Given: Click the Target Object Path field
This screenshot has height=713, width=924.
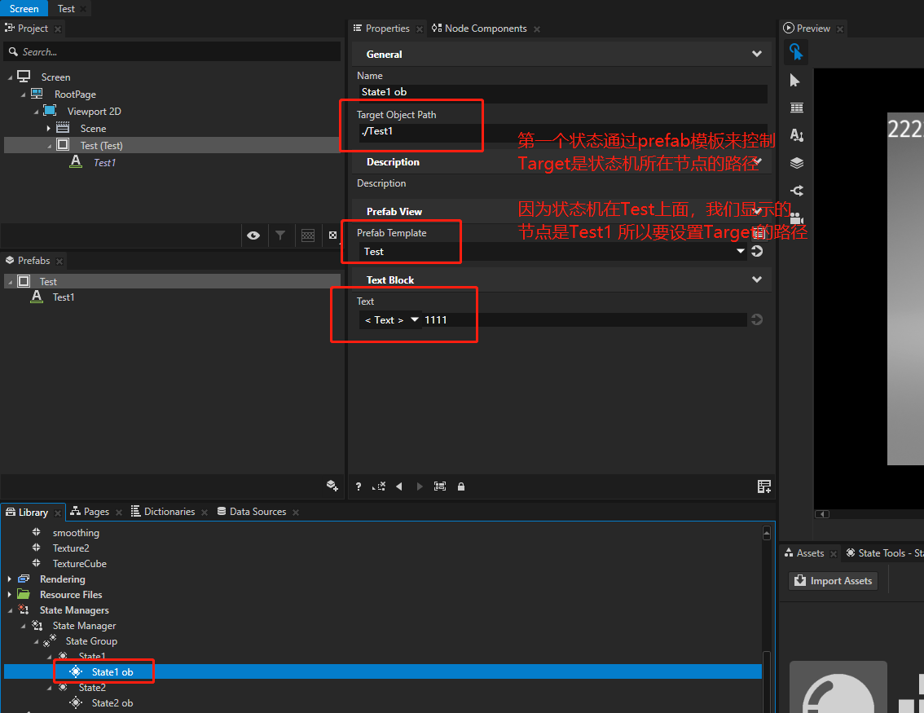Looking at the screenshot, I should (x=563, y=131).
